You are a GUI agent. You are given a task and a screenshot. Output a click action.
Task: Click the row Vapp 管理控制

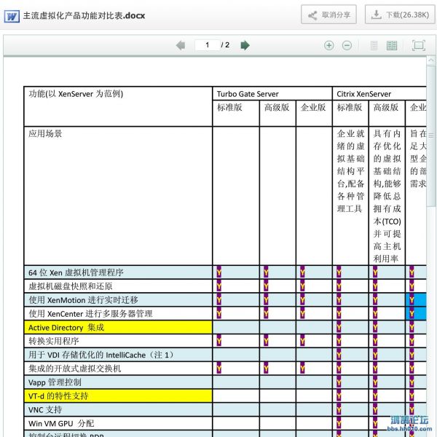coord(118,382)
